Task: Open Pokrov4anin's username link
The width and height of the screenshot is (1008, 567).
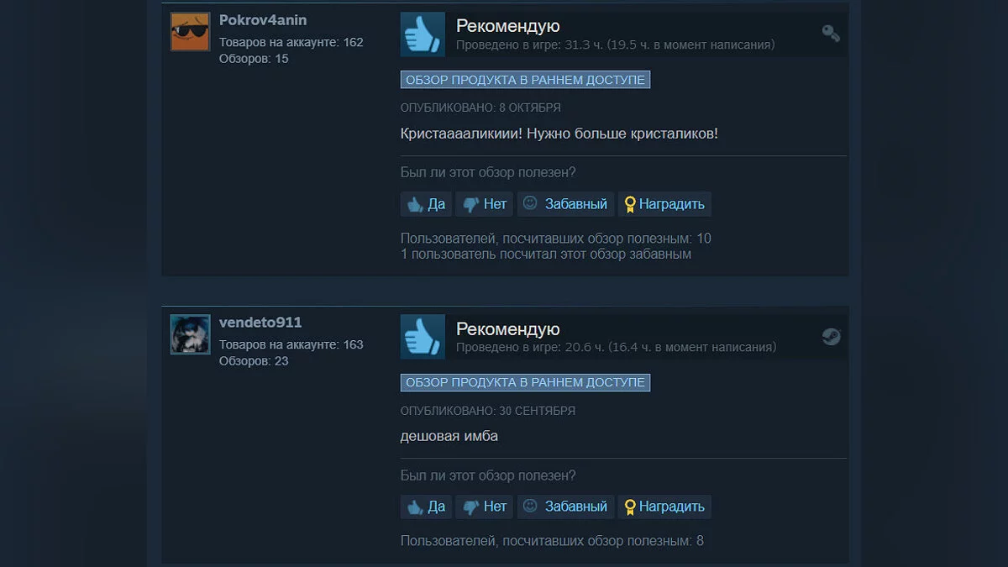Action: click(x=263, y=20)
